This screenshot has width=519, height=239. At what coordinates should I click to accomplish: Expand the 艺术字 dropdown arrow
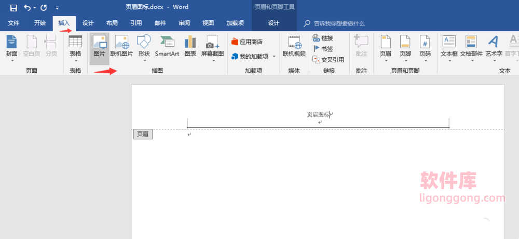click(x=495, y=61)
